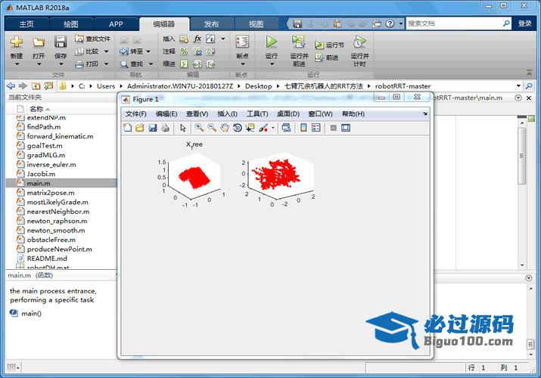The height and width of the screenshot is (378, 541).
Task: Click the 查找 (Find) magnifier button
Action: [131, 64]
